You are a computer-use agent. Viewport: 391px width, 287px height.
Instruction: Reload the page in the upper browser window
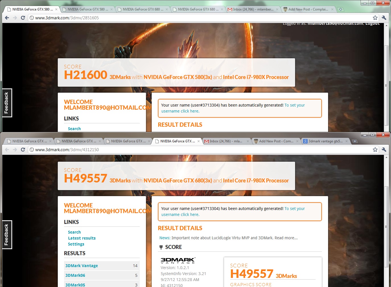point(23,18)
